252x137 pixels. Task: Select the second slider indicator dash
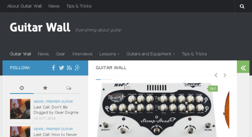(104, 79)
